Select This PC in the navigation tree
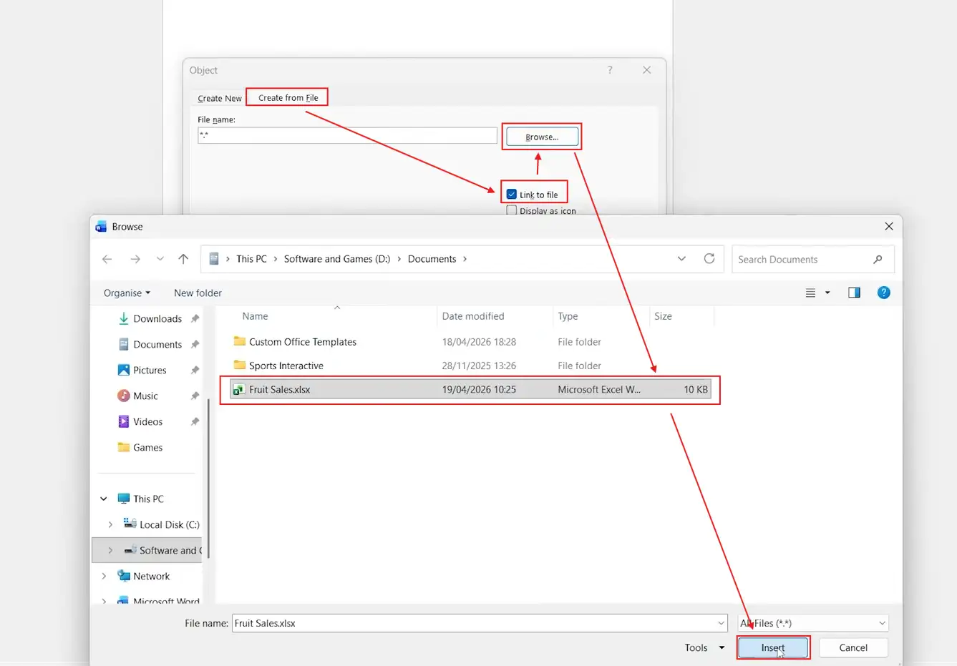Viewport: 957px width, 666px height. 148,499
